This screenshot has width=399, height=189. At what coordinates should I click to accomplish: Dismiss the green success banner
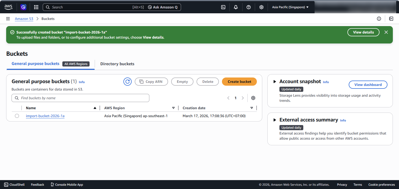[386, 32]
